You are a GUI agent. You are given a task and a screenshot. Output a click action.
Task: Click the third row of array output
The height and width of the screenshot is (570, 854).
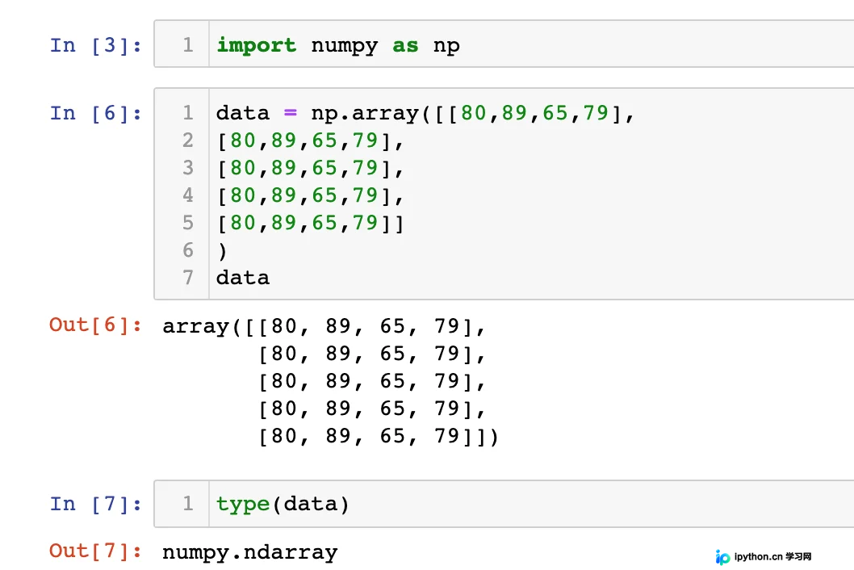[372, 381]
